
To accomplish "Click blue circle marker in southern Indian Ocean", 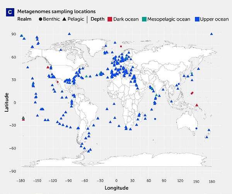I will point(155,119).
